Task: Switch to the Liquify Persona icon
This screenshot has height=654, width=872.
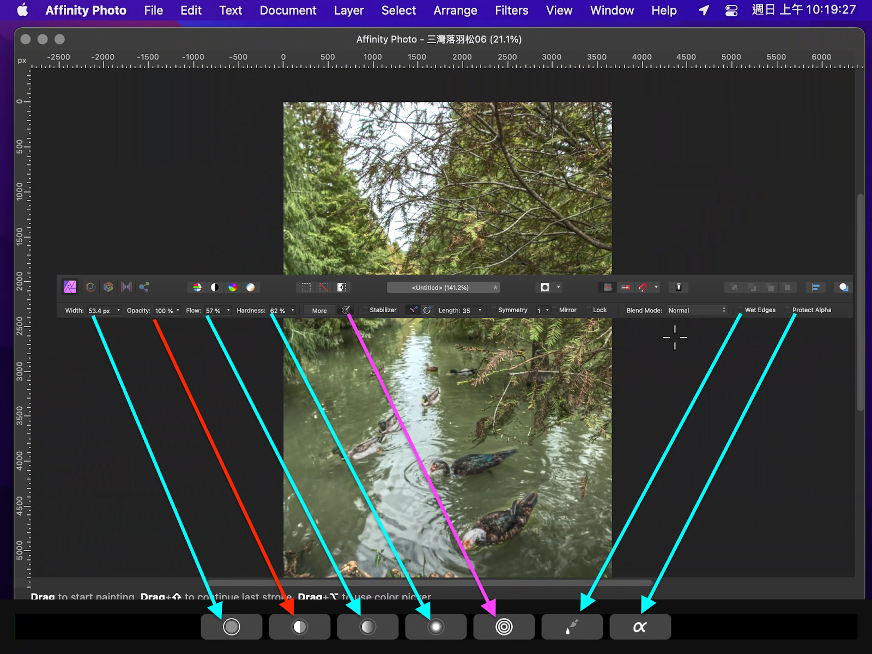Action: [90, 287]
